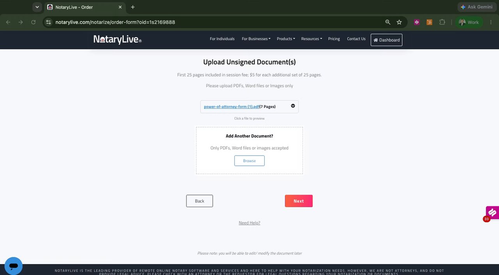Viewport: 499px width, 275px height.
Task: Open a new browser tab
Action: tap(133, 7)
